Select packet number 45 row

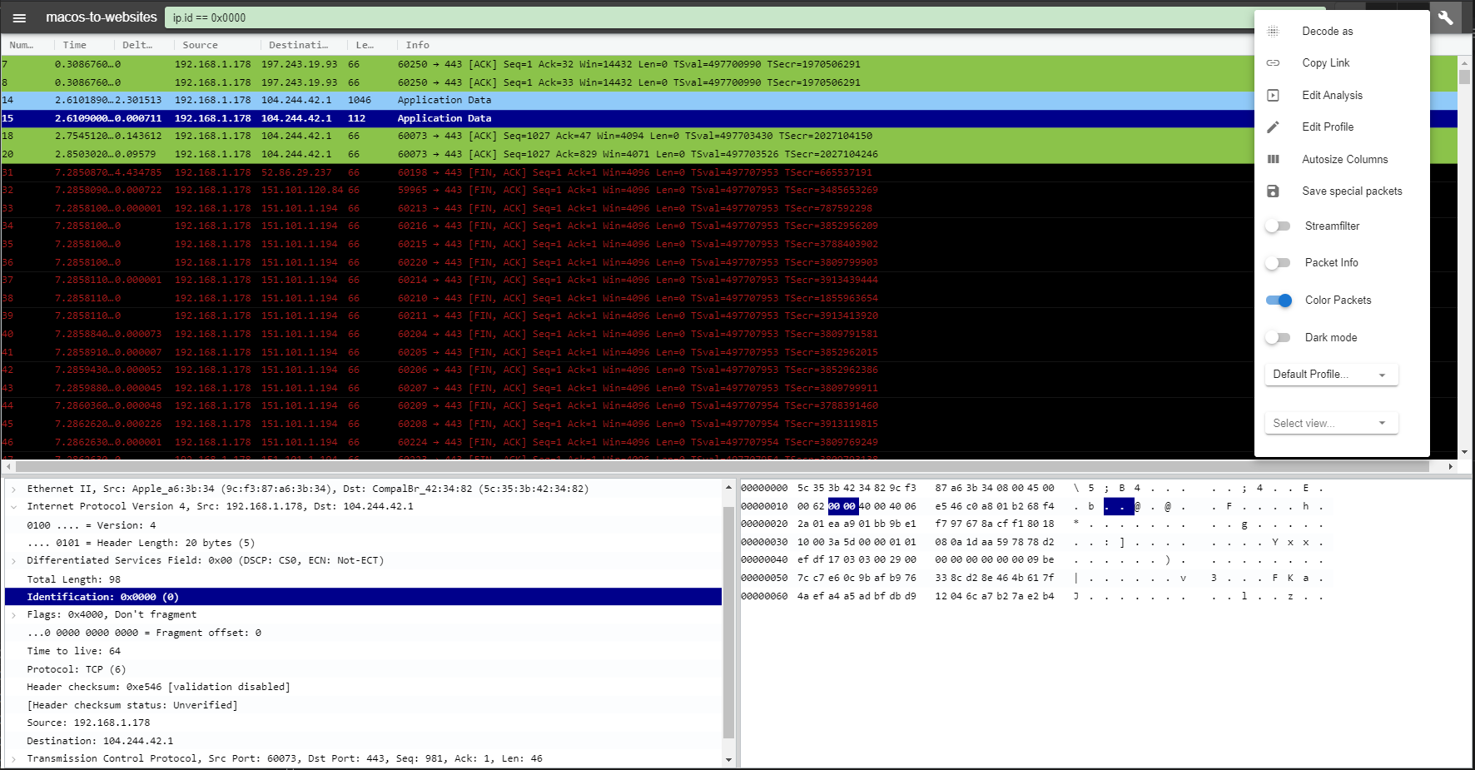tap(729, 424)
